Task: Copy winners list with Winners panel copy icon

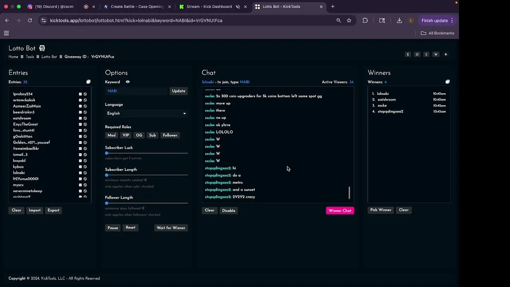Action: pyautogui.click(x=447, y=82)
